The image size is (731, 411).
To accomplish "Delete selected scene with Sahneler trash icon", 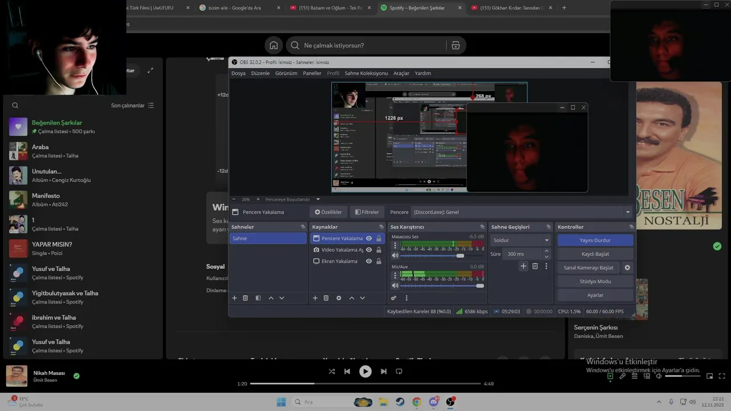I will point(246,298).
